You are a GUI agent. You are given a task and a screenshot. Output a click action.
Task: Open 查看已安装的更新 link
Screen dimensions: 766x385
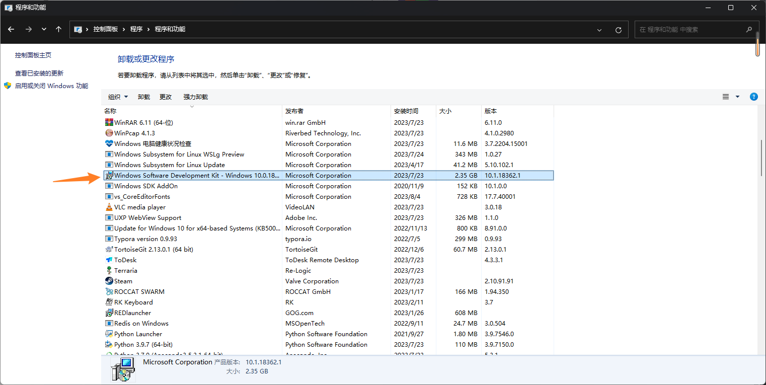[x=39, y=73]
